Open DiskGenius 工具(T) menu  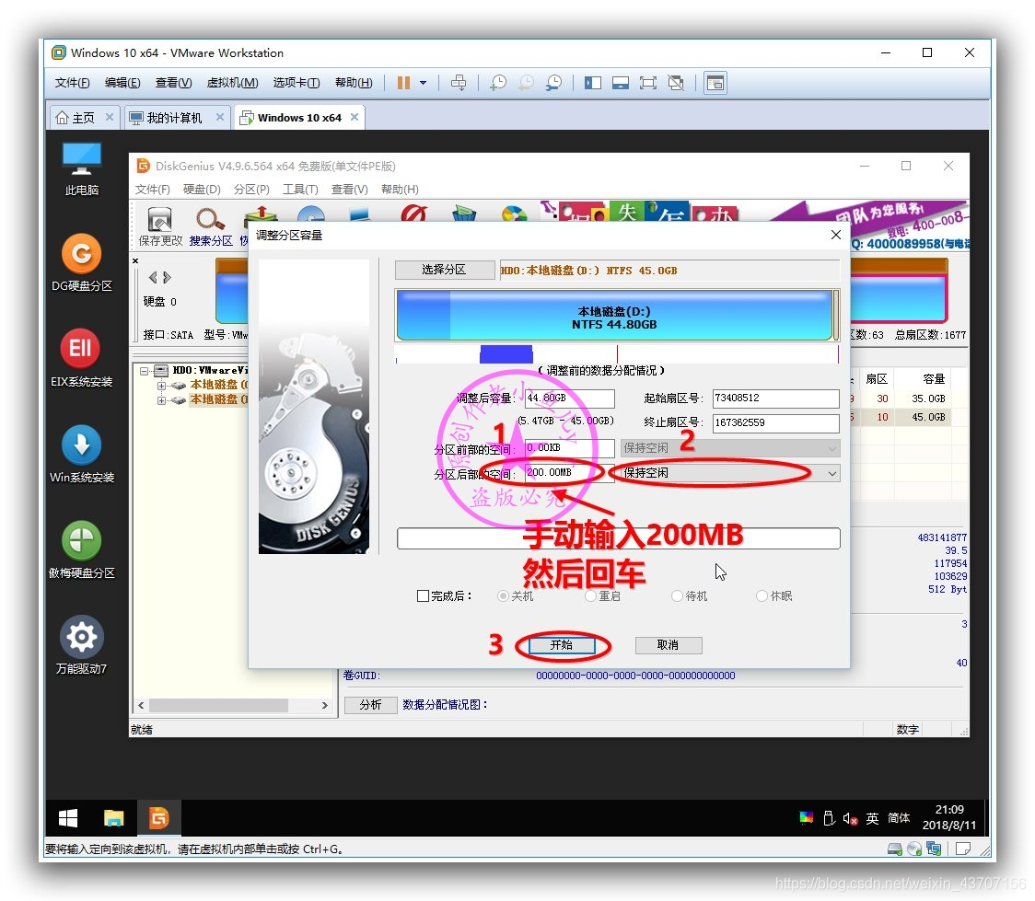coord(300,190)
